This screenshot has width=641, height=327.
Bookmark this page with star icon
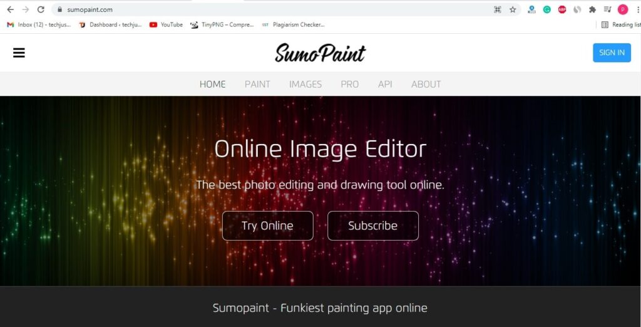513,9
